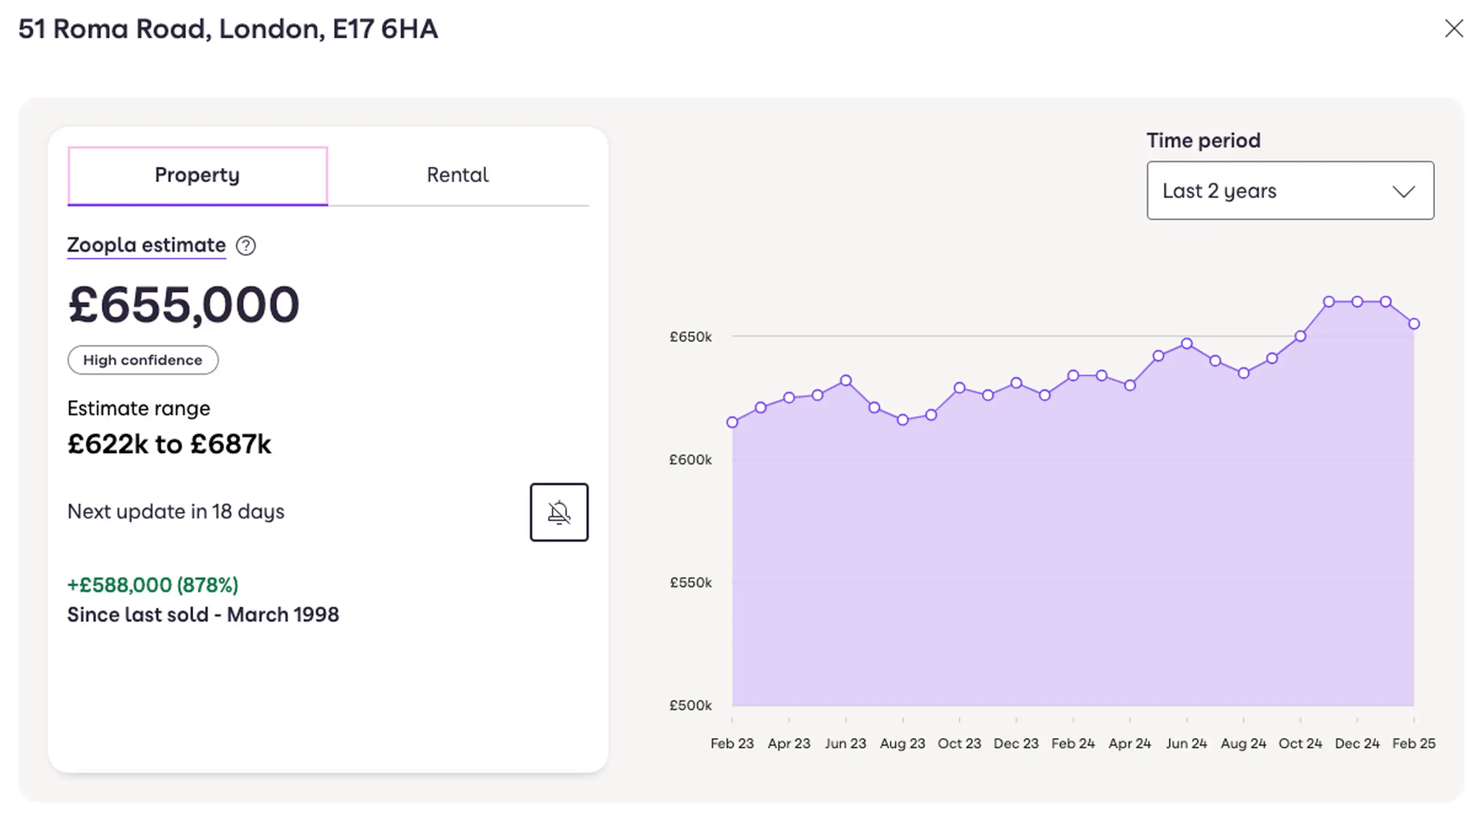
Task: Toggle the High confidence badge
Action: pyautogui.click(x=143, y=360)
